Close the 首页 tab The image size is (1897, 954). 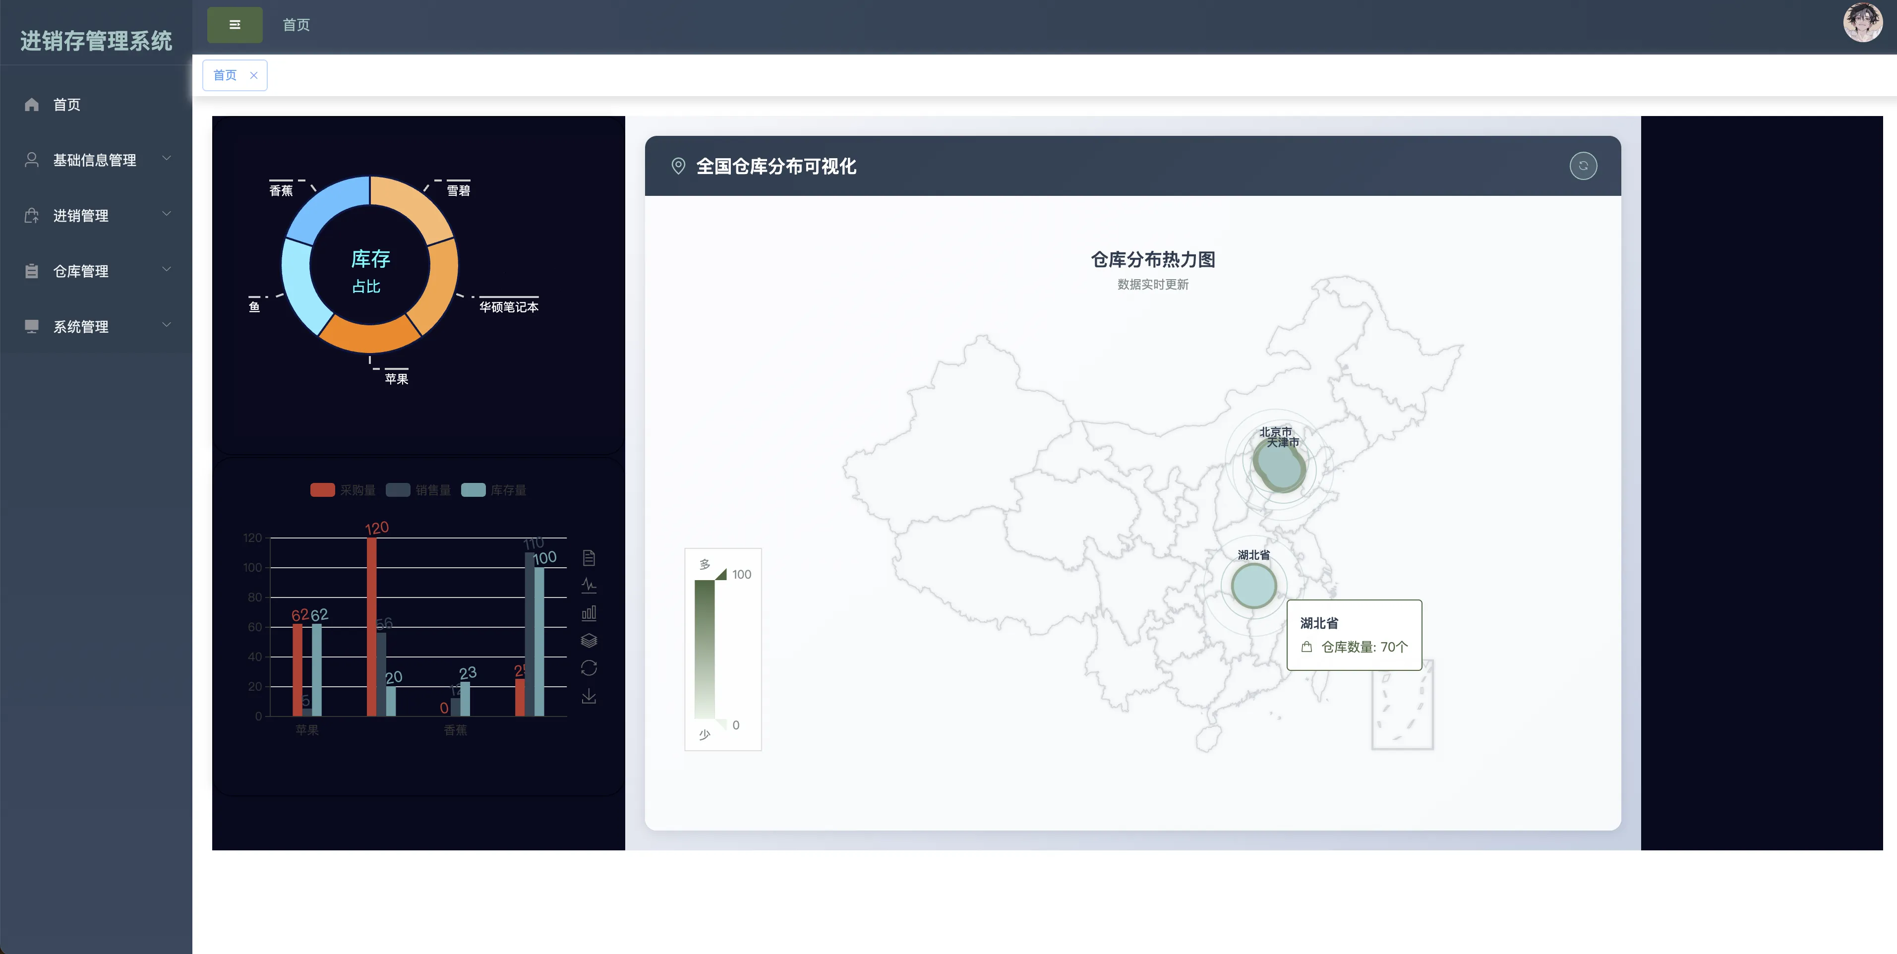point(253,75)
